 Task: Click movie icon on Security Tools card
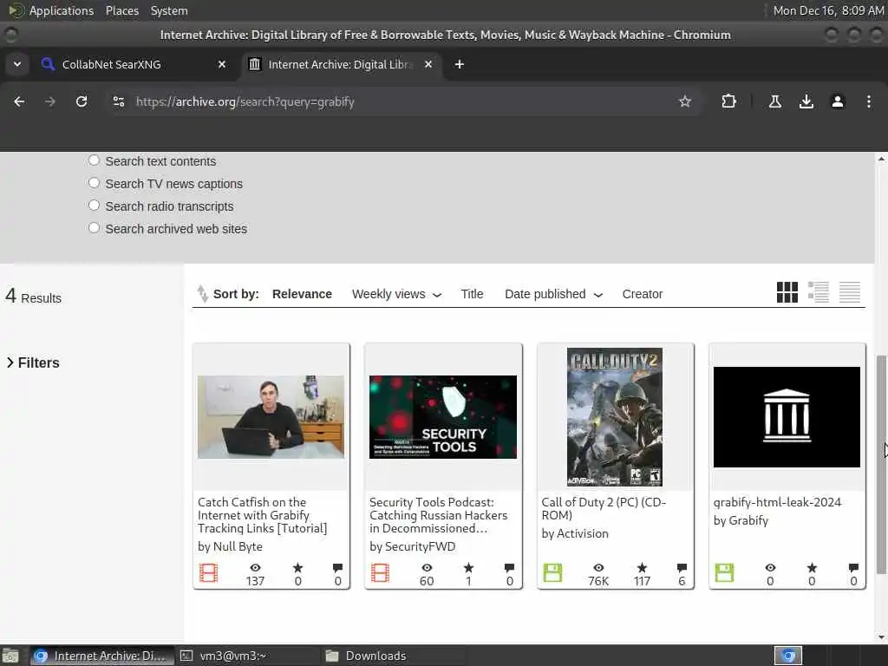point(380,573)
